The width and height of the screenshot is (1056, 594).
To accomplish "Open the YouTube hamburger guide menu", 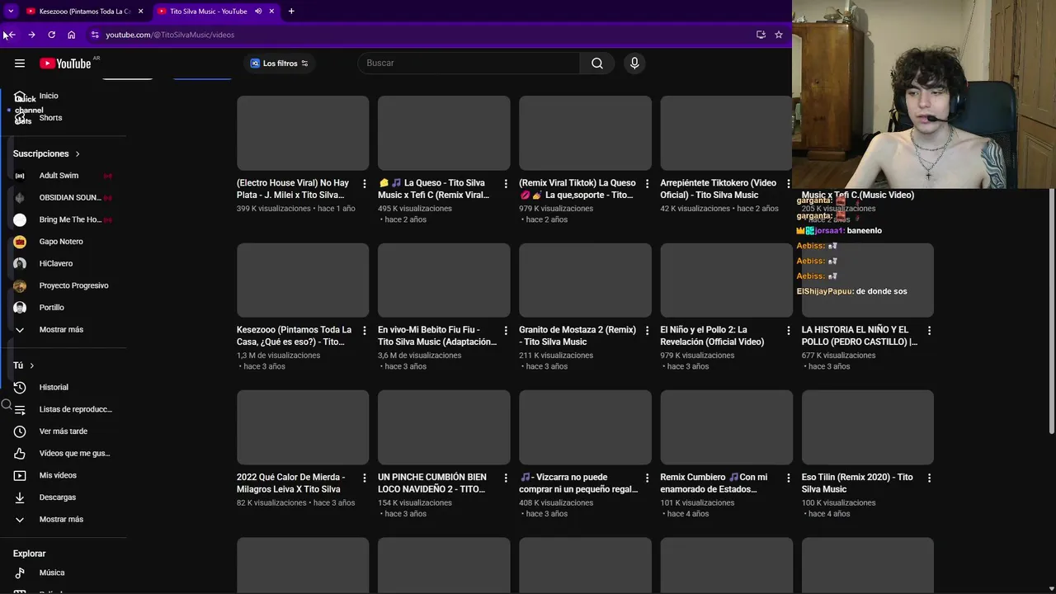I will coord(20,63).
